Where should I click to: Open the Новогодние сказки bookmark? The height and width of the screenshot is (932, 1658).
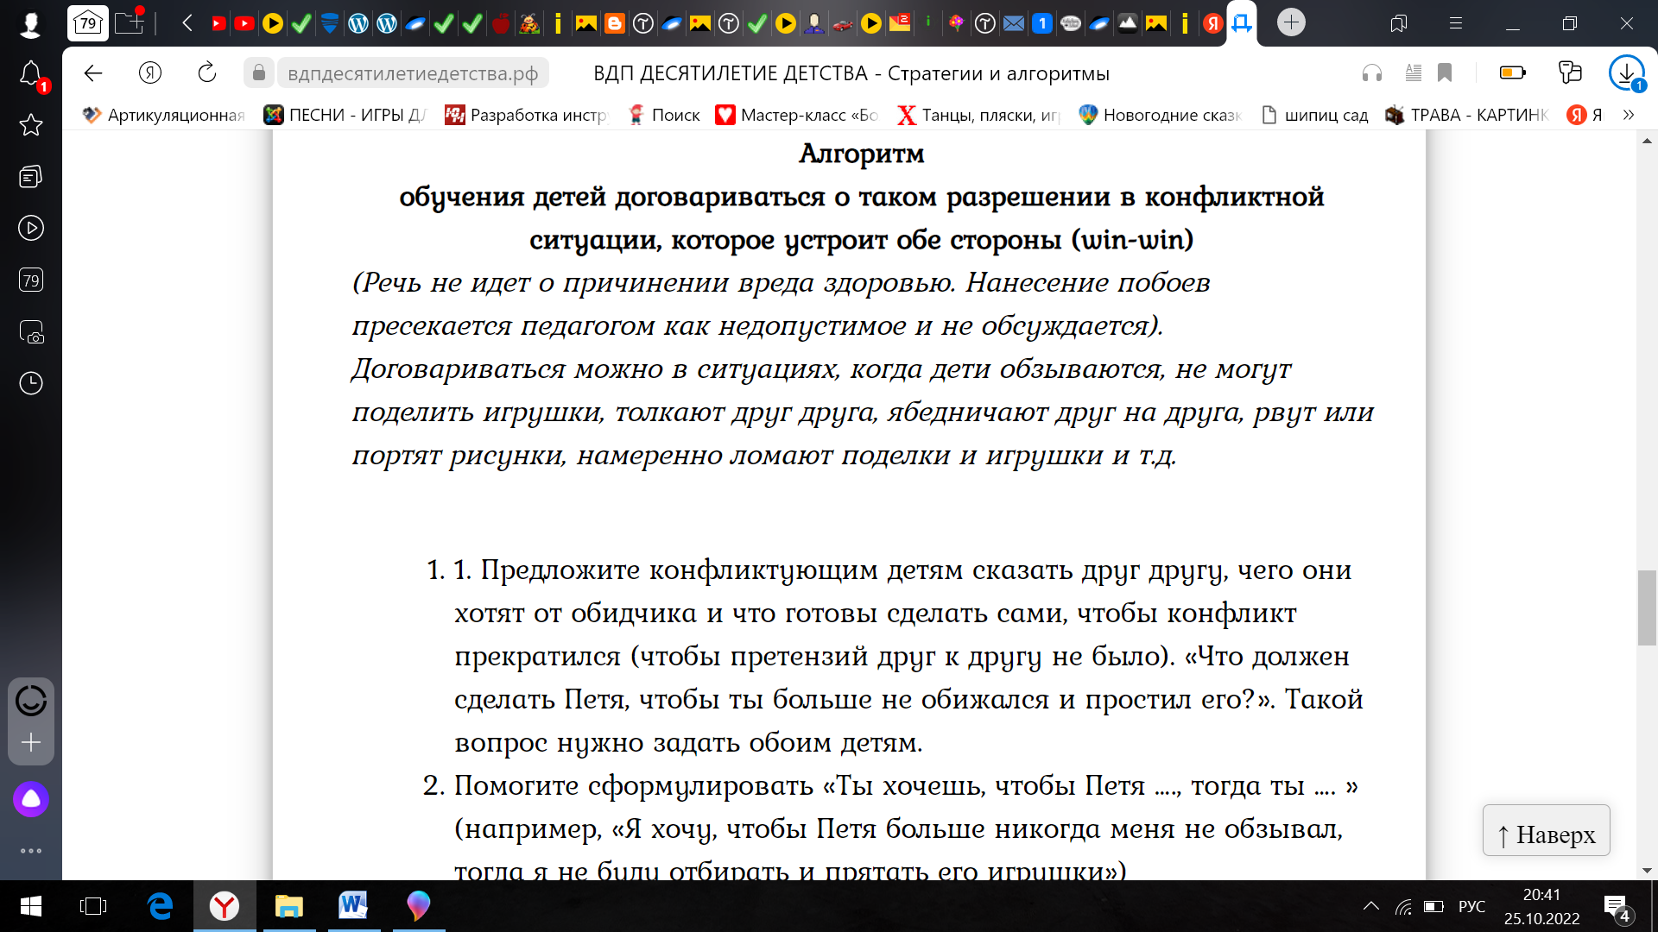pyautogui.click(x=1161, y=115)
